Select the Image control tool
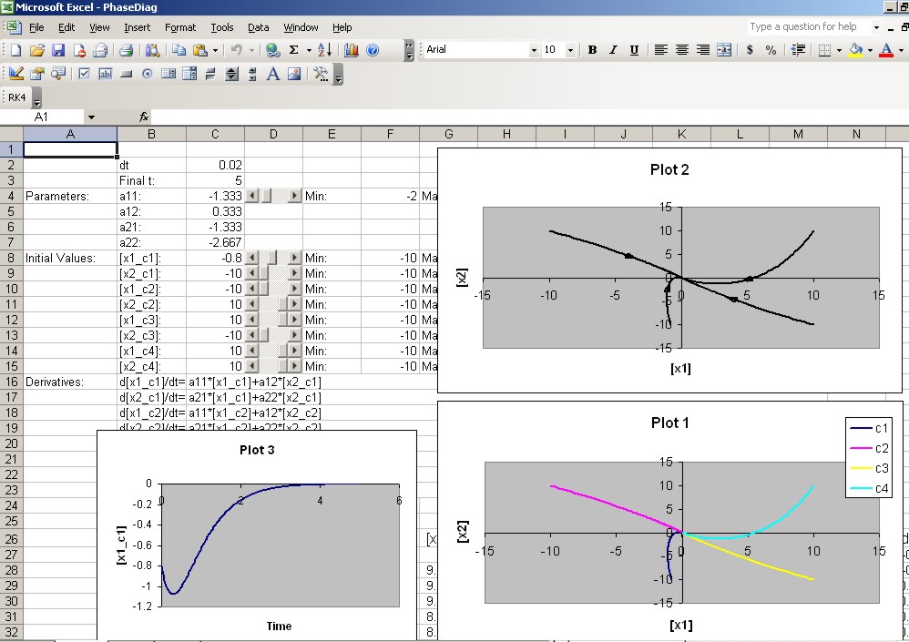Image resolution: width=909 pixels, height=642 pixels. (294, 74)
